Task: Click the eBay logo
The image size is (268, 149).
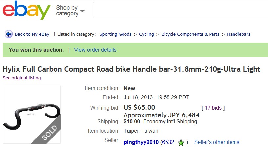Action: tap(26, 11)
